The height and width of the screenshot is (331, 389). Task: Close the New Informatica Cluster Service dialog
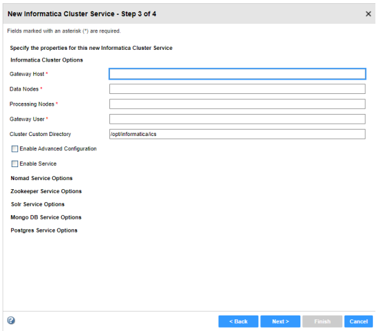(368, 14)
